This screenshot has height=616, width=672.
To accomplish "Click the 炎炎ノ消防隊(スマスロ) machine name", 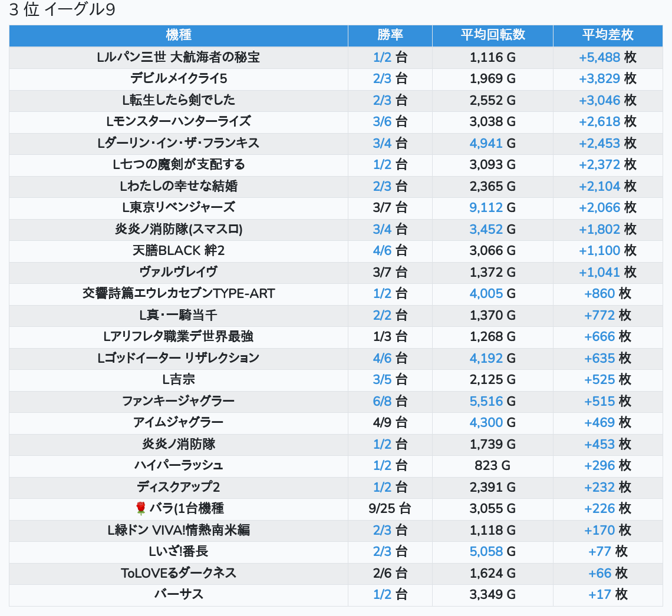I will click(x=178, y=229).
